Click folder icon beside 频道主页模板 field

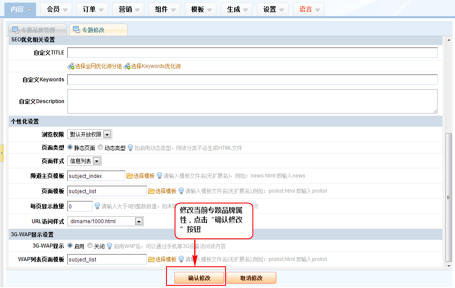click(x=130, y=176)
